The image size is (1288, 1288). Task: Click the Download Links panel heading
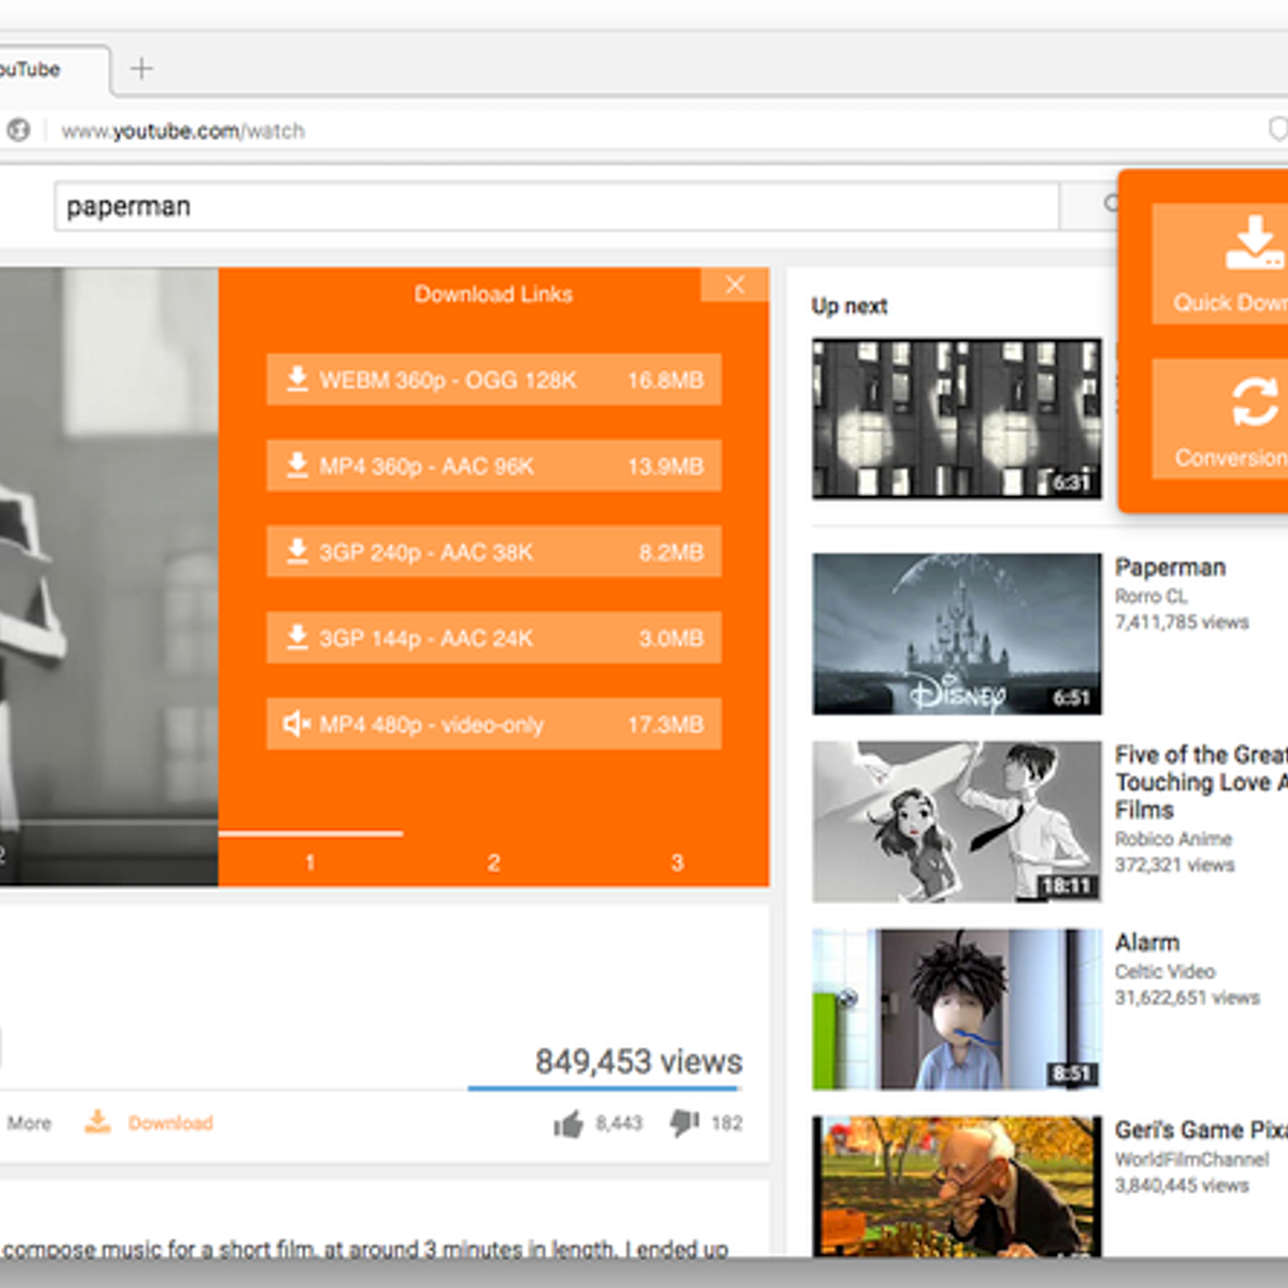pos(493,294)
